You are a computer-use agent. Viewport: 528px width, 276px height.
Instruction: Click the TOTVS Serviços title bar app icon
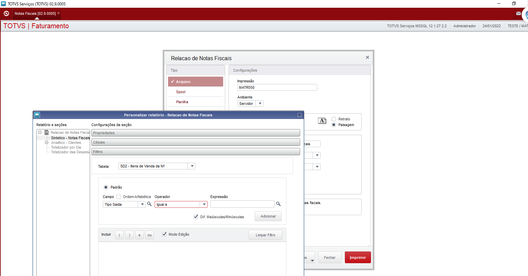pos(3,4)
